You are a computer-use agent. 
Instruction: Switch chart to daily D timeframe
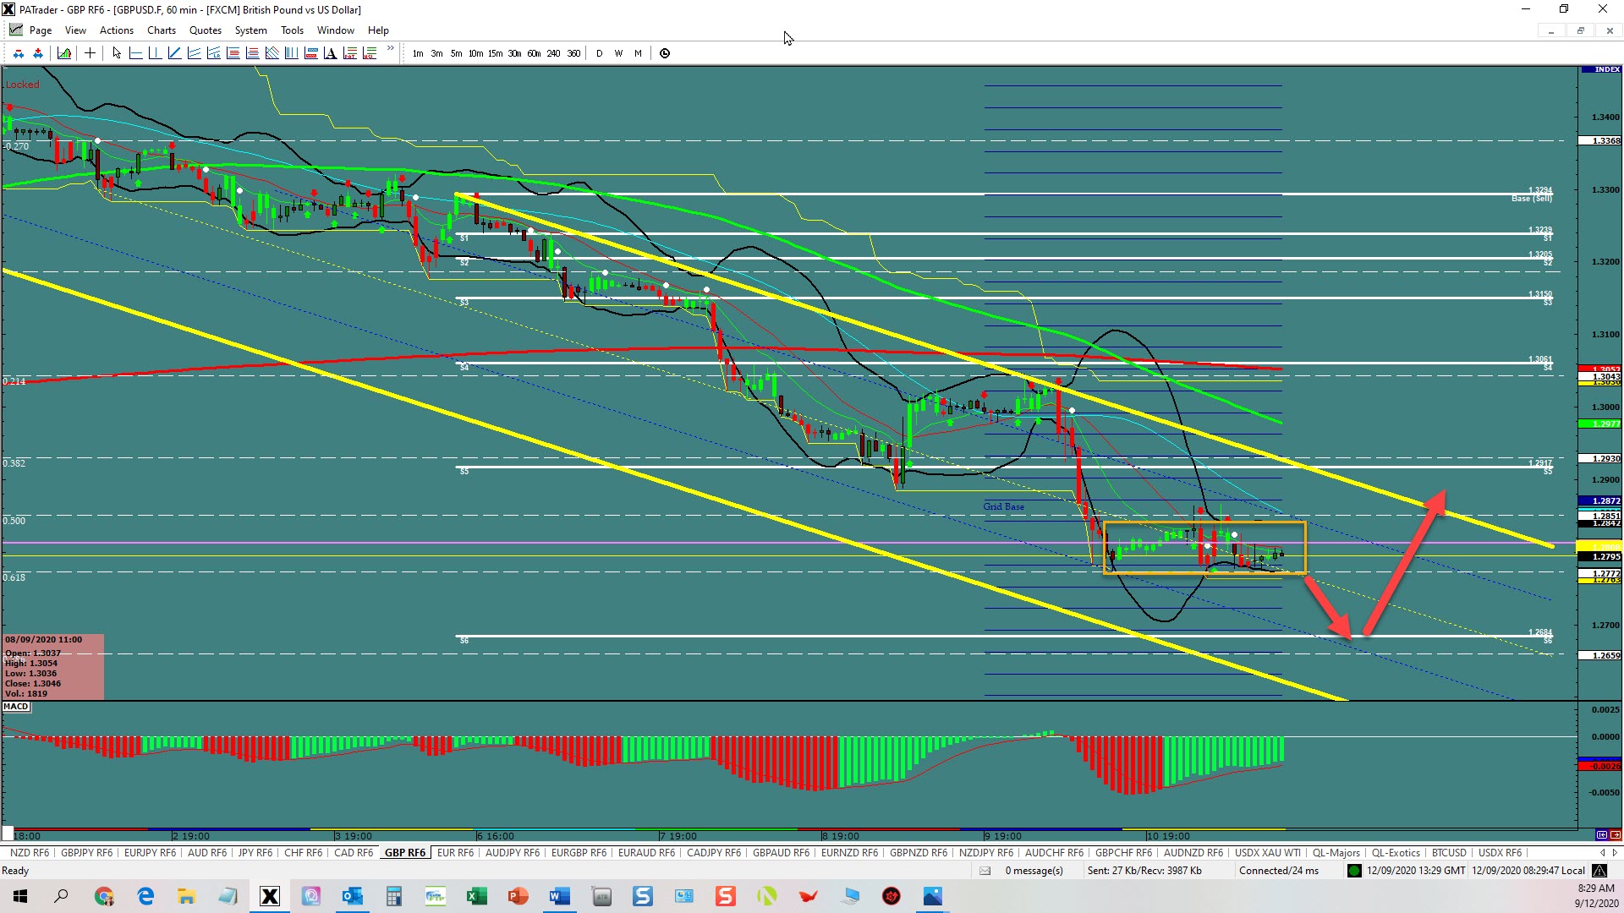(600, 53)
